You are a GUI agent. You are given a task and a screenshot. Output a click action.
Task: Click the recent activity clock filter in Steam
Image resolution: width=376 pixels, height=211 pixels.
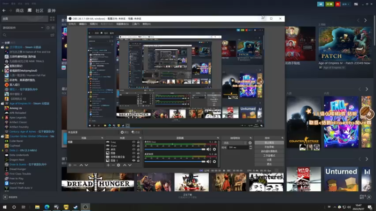click(48, 28)
